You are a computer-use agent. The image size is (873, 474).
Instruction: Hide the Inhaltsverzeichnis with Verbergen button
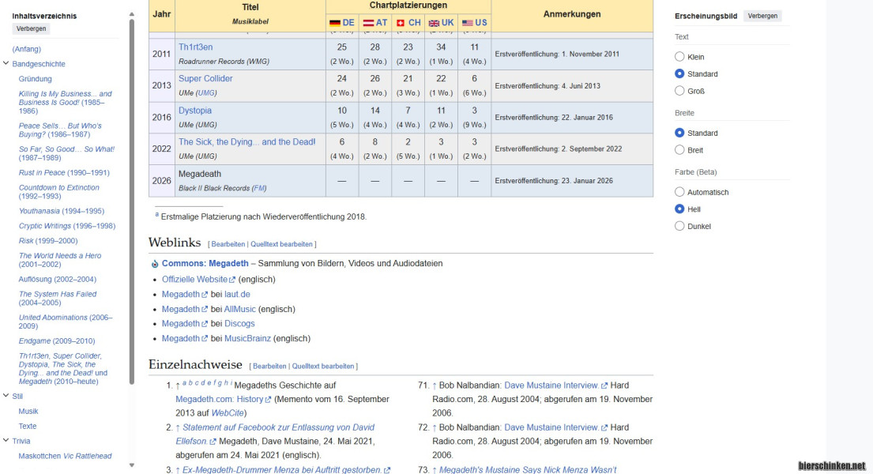[x=32, y=28]
